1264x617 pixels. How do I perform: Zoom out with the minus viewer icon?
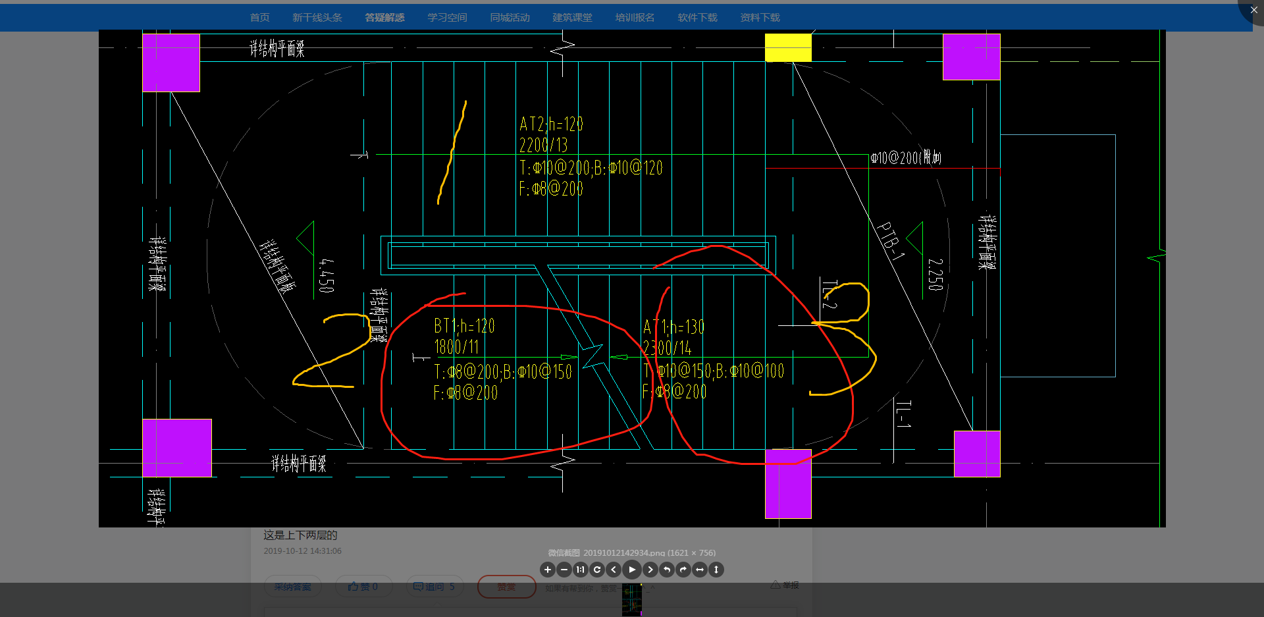[x=564, y=570]
